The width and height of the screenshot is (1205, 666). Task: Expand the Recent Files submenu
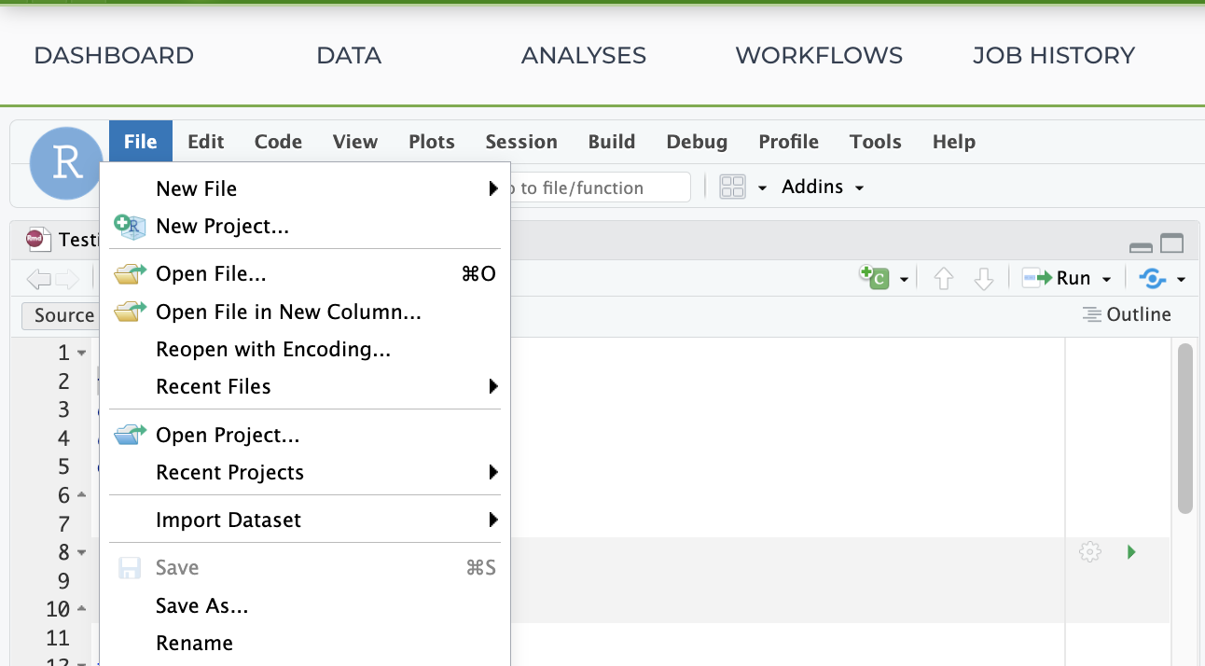point(305,386)
